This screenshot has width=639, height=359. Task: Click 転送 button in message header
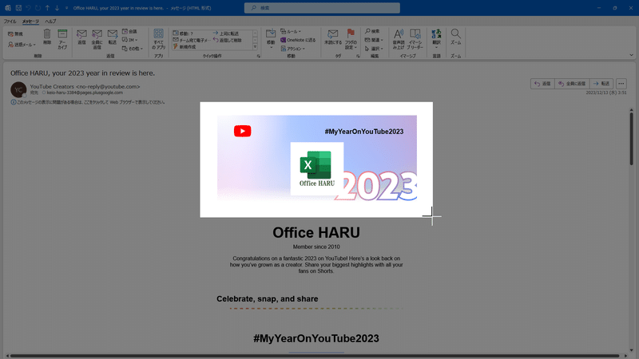[x=601, y=84]
